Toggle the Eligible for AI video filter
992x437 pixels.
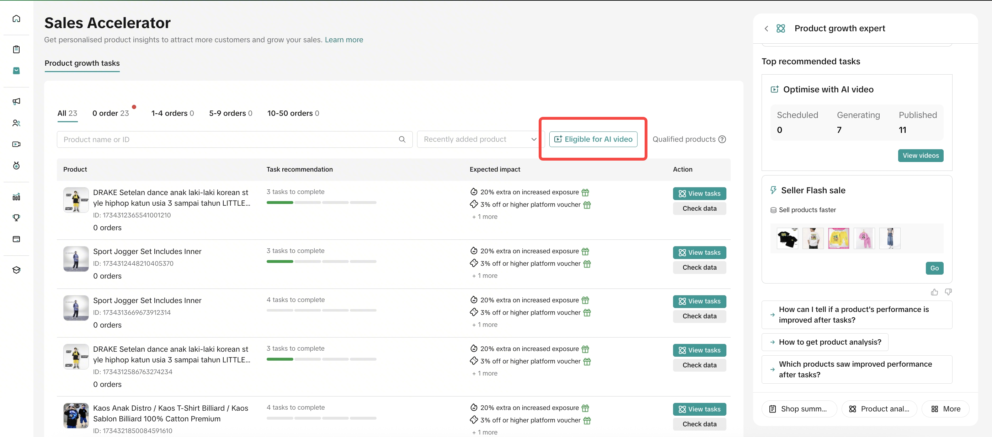click(x=593, y=139)
